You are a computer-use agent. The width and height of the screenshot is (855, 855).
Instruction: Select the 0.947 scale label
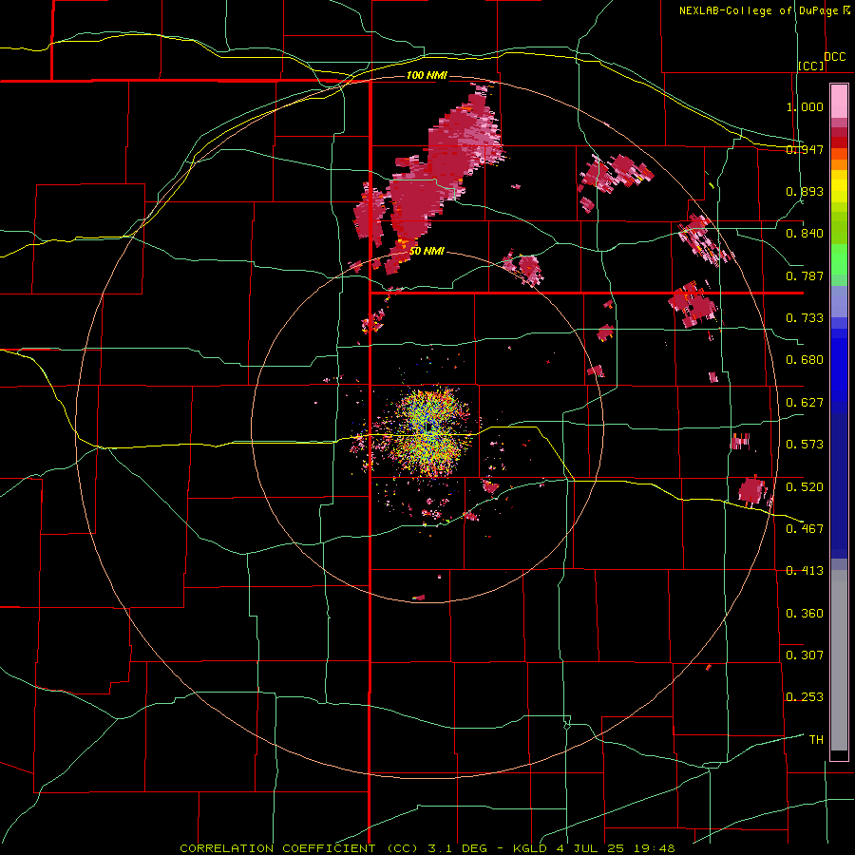tap(805, 149)
